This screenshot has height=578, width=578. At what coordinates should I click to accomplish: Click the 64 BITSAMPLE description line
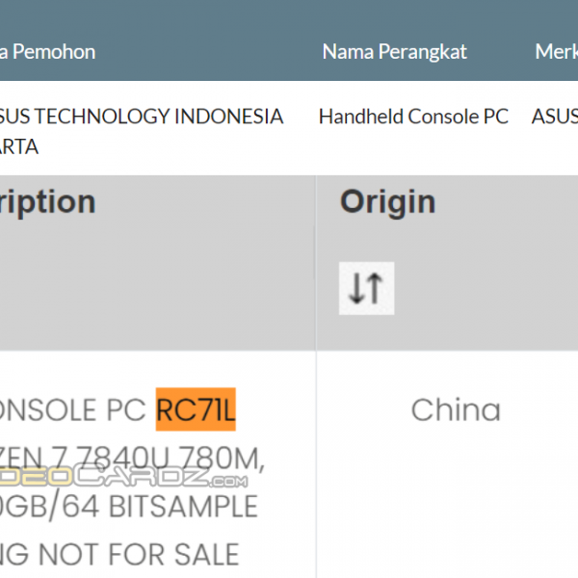pyautogui.click(x=129, y=507)
